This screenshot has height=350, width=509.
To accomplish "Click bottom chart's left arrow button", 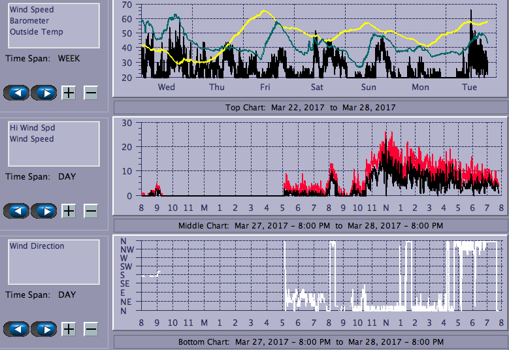I will pos(16,328).
